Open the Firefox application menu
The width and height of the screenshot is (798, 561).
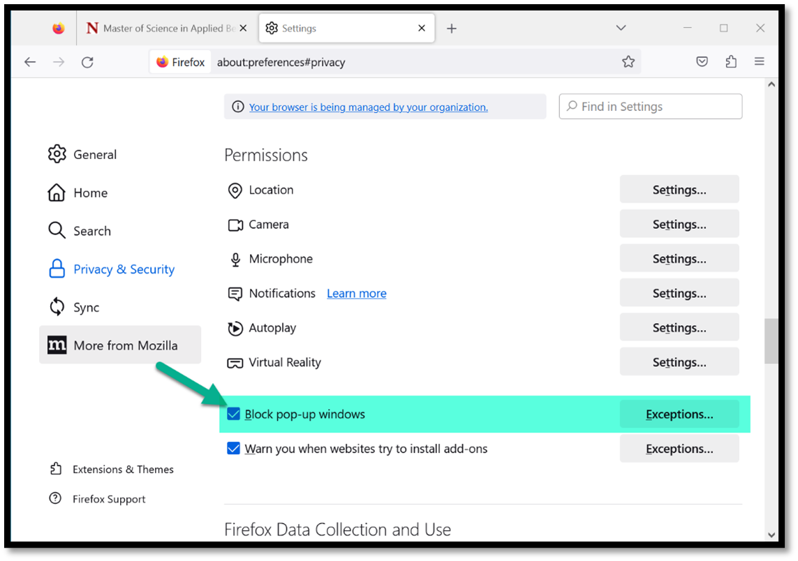760,62
